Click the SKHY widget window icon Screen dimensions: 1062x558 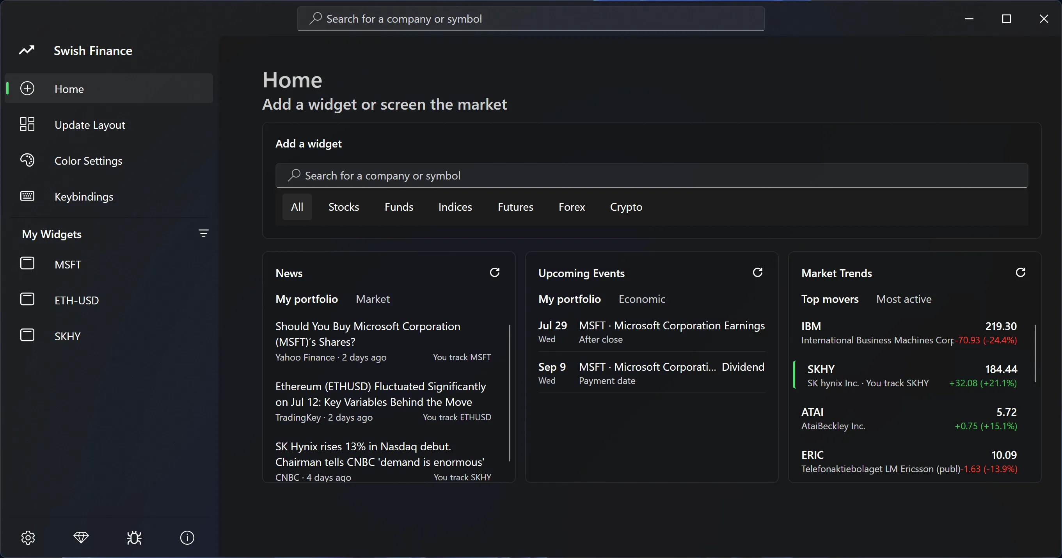[27, 335]
